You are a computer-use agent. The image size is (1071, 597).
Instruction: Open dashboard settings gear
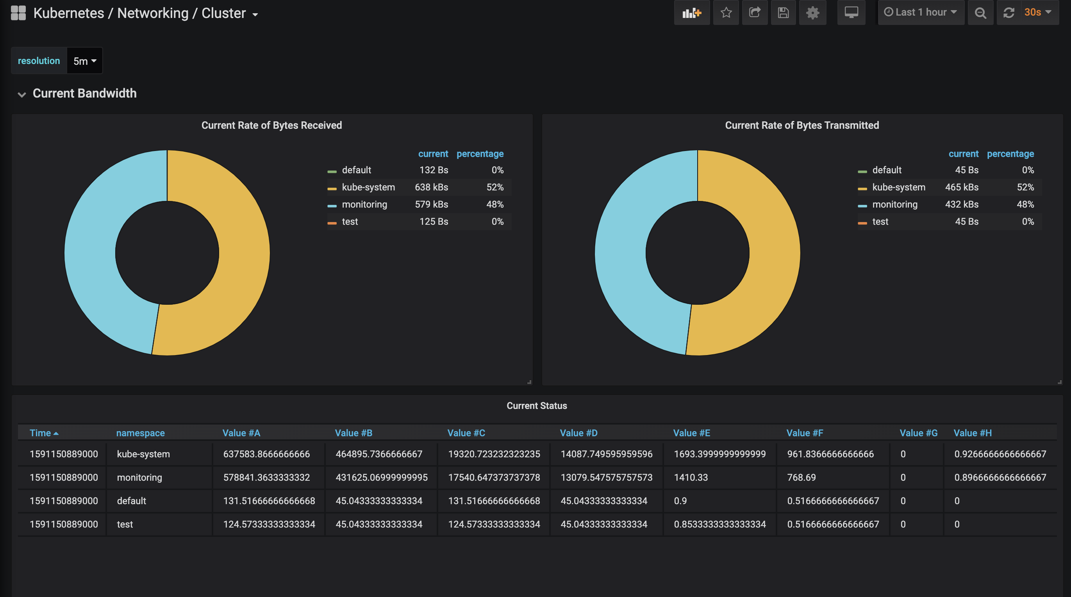point(812,12)
